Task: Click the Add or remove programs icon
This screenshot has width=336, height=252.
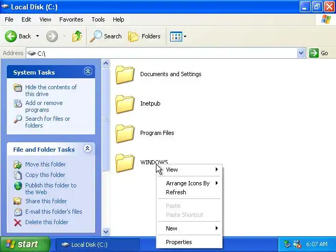Action: pyautogui.click(x=18, y=103)
